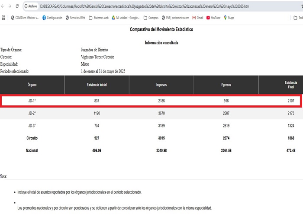Screen dimensions: 303x216
Task: Open the Gmail bookmark
Action: (197, 18)
